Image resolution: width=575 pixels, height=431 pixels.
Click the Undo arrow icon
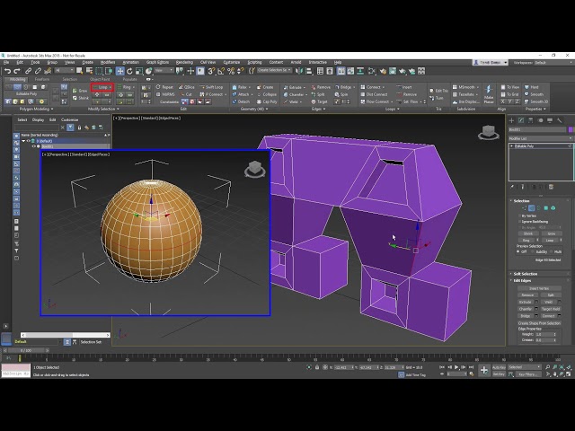(x=7, y=71)
